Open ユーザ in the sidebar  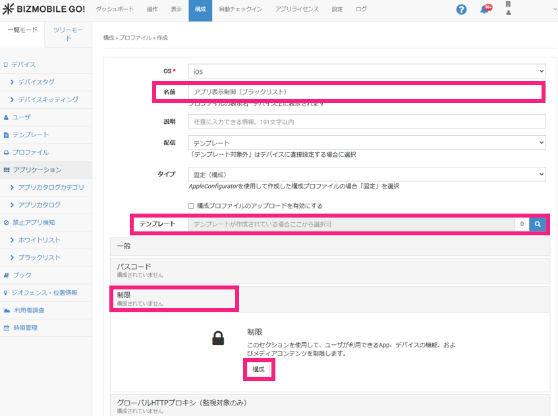(21, 117)
